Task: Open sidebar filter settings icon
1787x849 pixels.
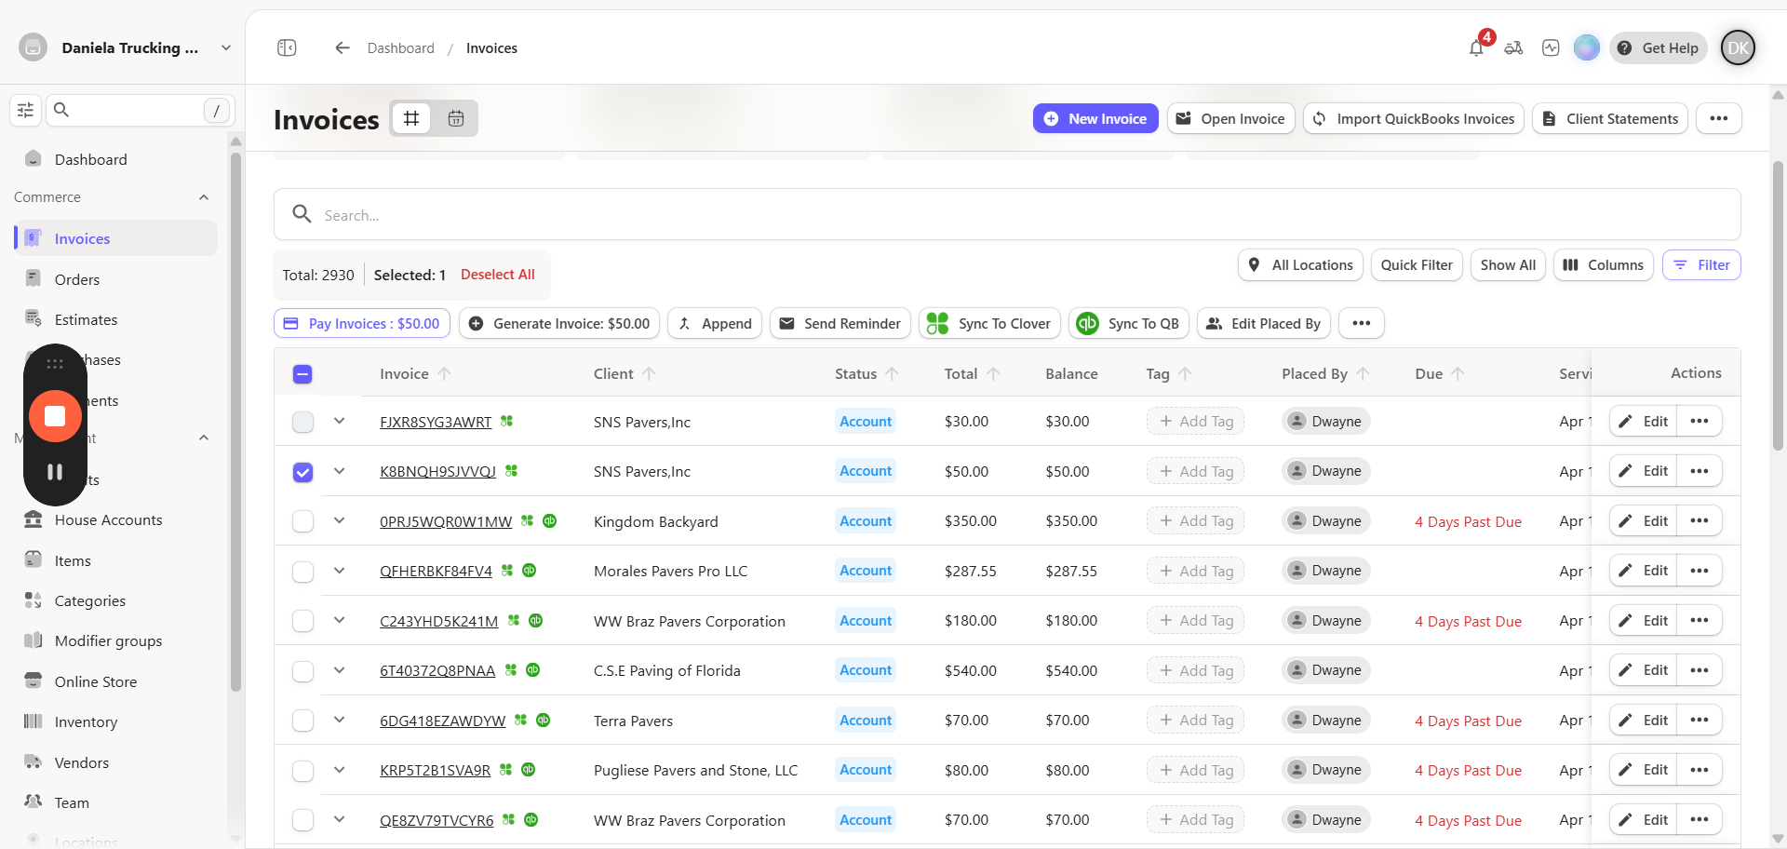Action: (x=25, y=110)
